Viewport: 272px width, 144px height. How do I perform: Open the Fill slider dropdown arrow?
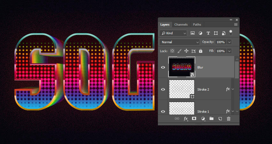tap(229, 51)
